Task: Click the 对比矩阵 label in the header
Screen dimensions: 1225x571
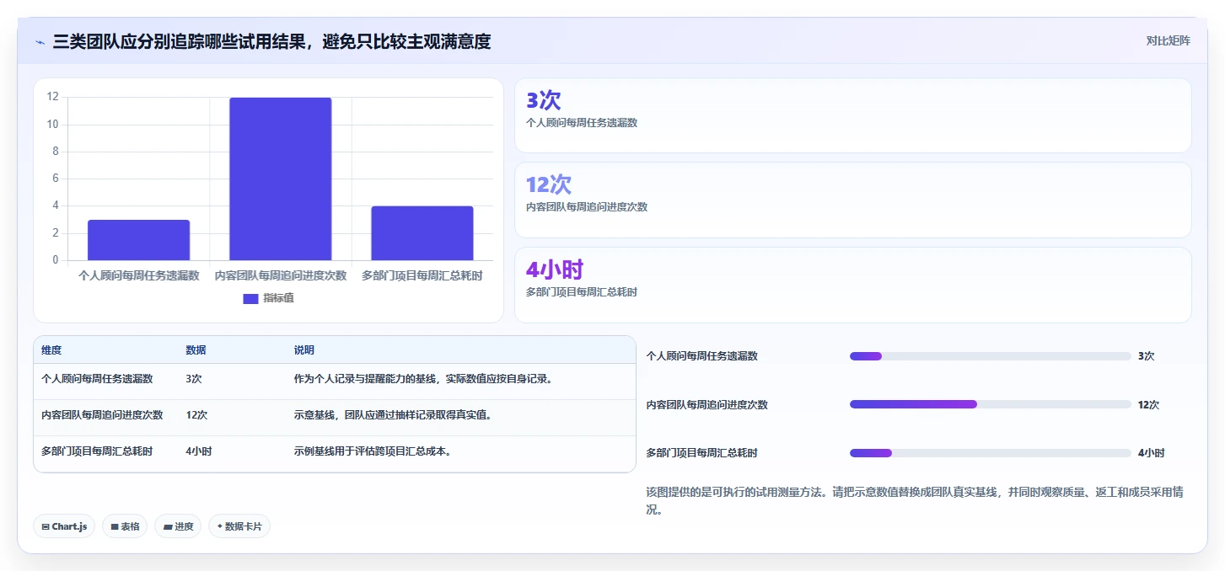Action: point(1168,40)
